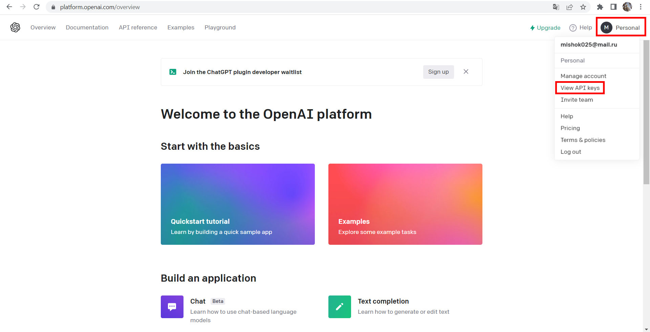
Task: Open browser extensions puzzle icon
Action: (600, 7)
